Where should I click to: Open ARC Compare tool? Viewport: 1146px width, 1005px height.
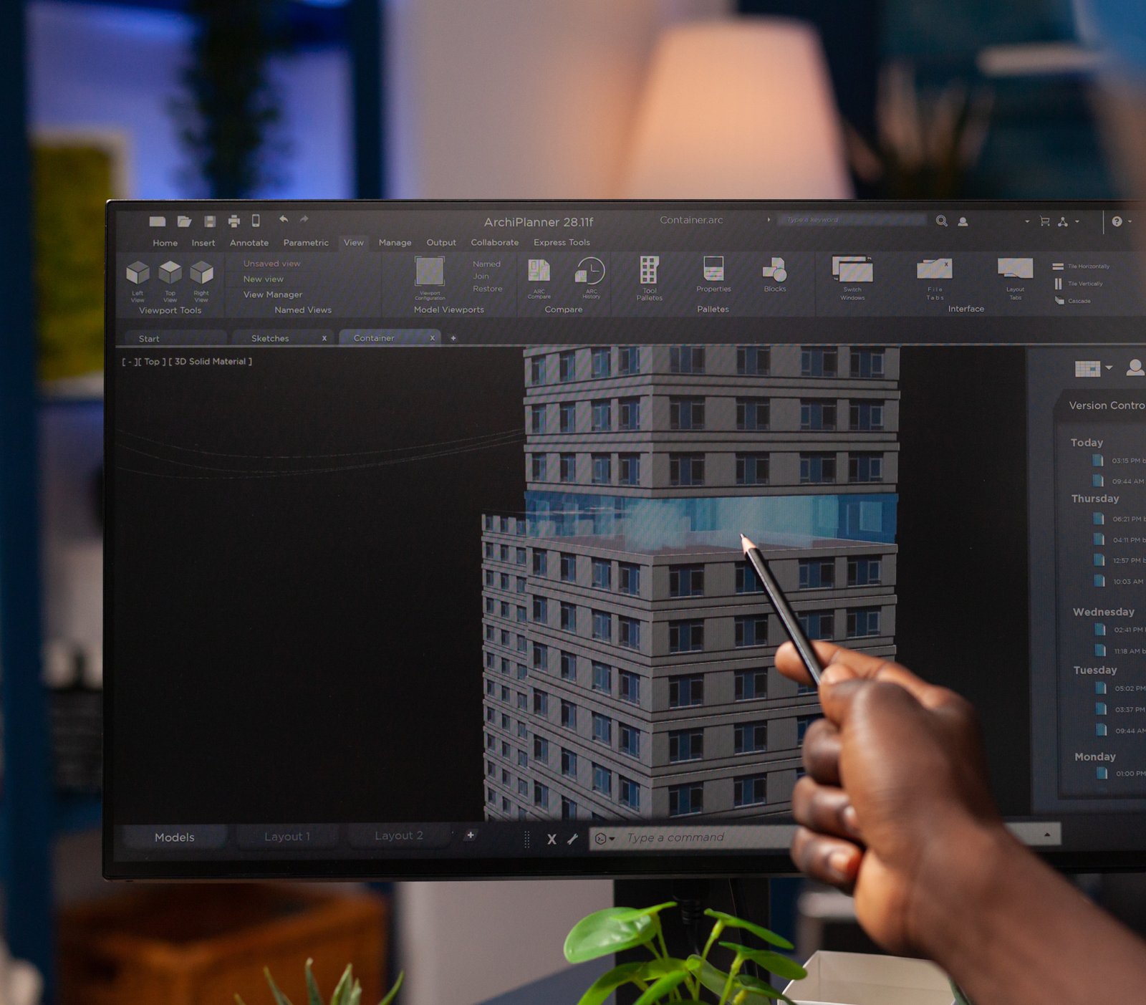(x=539, y=271)
